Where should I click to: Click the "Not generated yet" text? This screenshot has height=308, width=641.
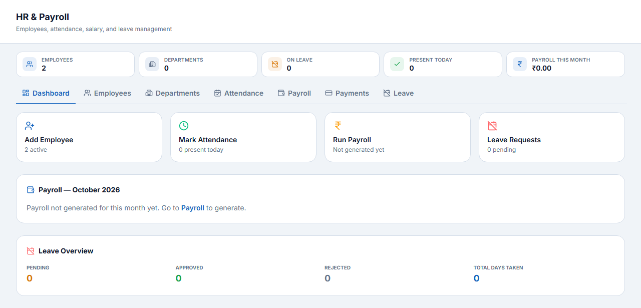click(359, 150)
